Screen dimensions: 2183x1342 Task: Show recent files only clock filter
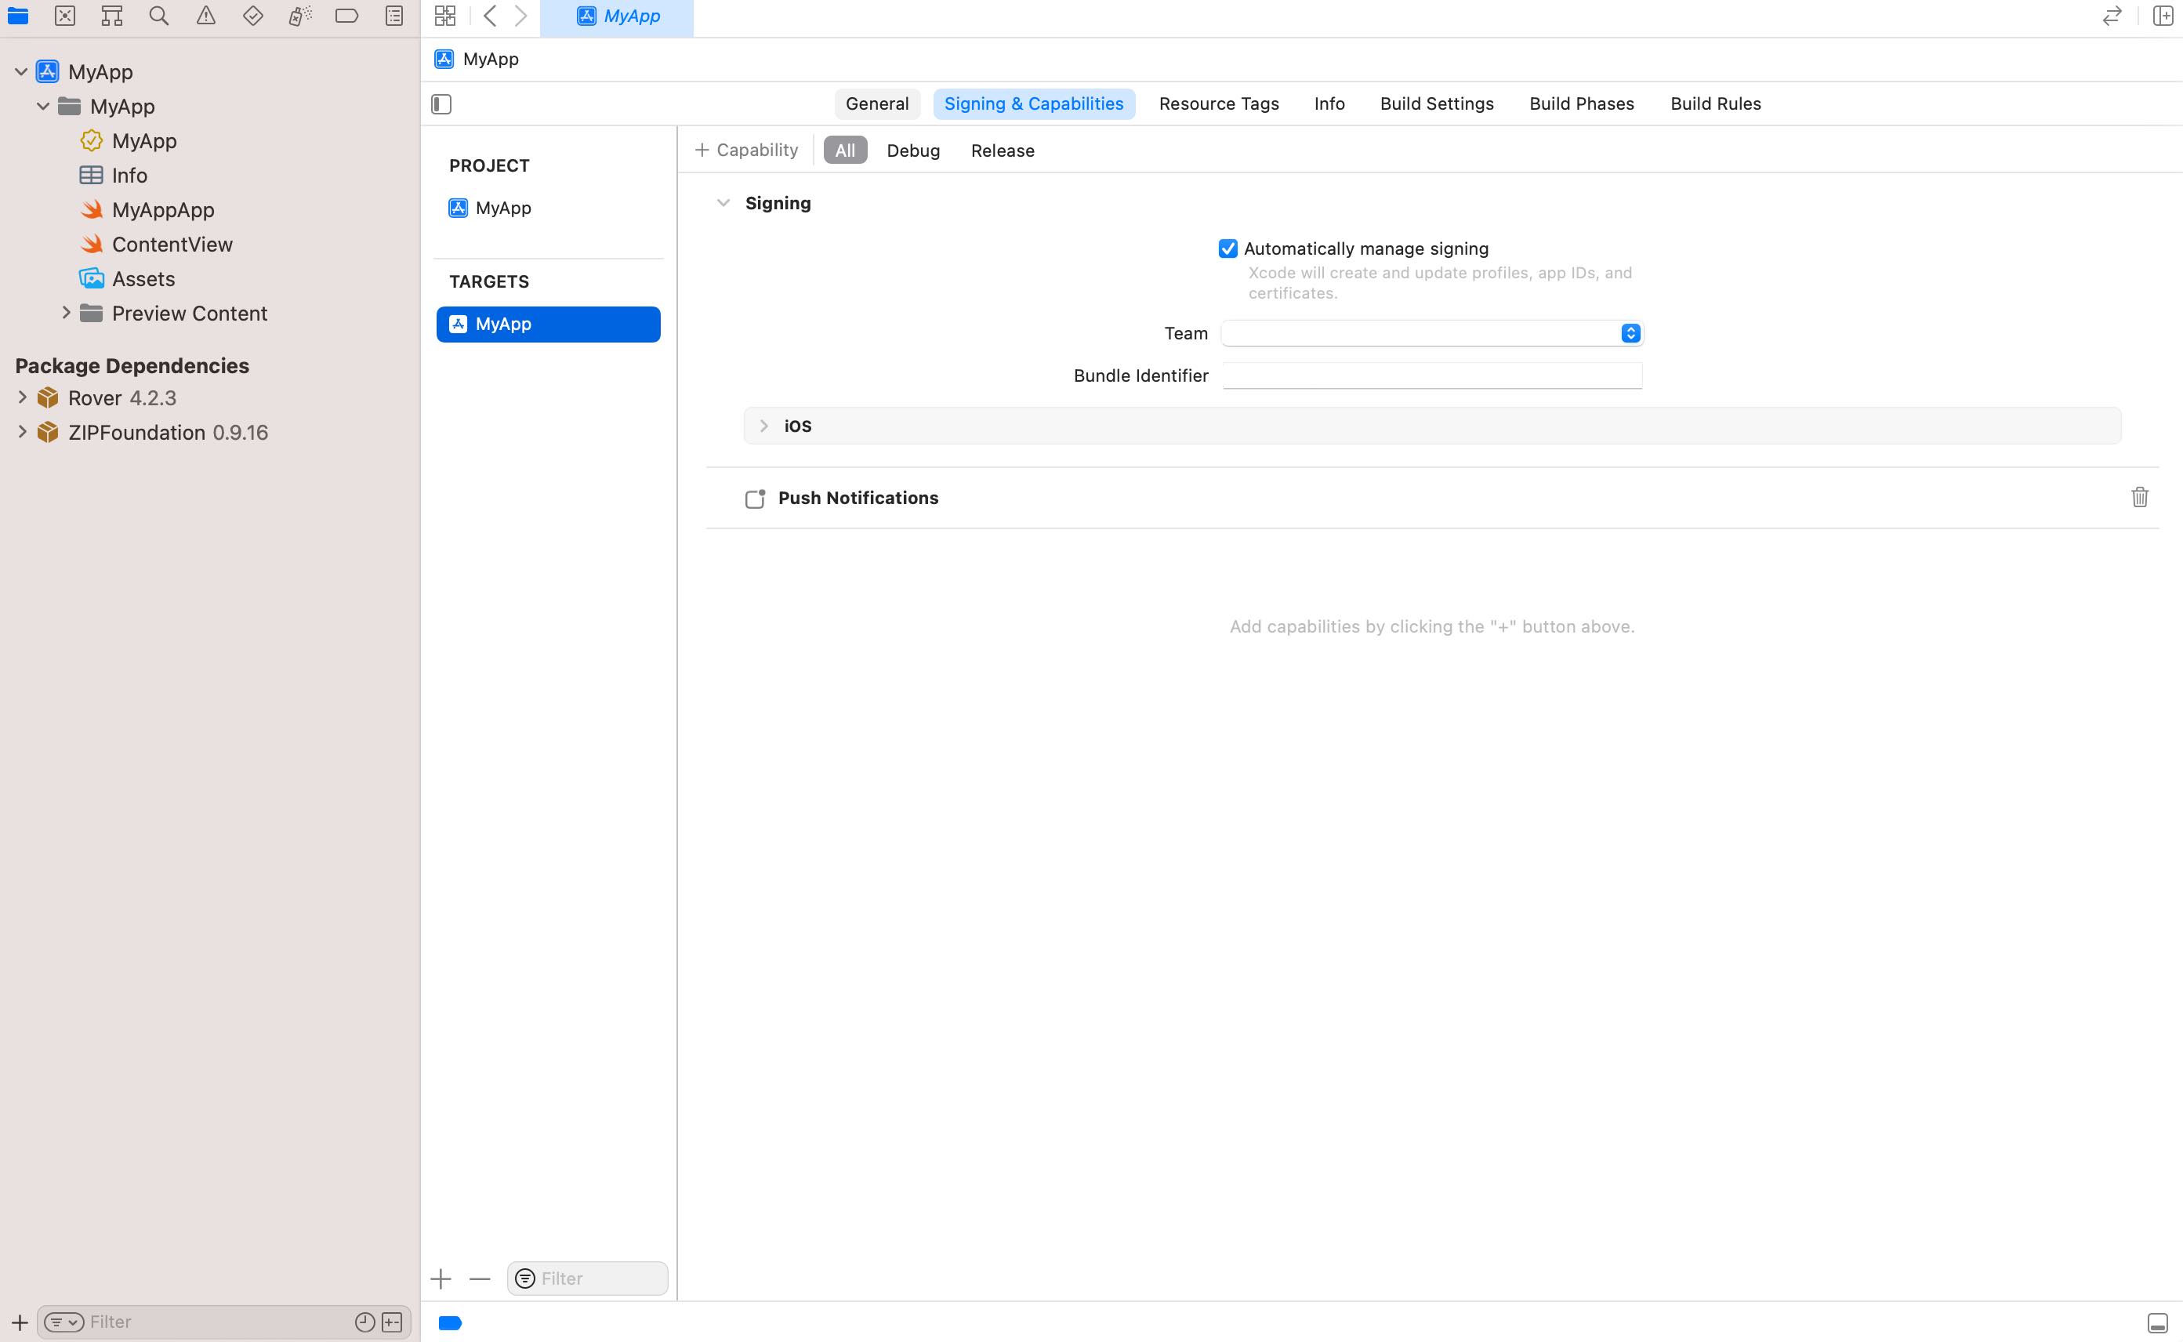pos(364,1322)
